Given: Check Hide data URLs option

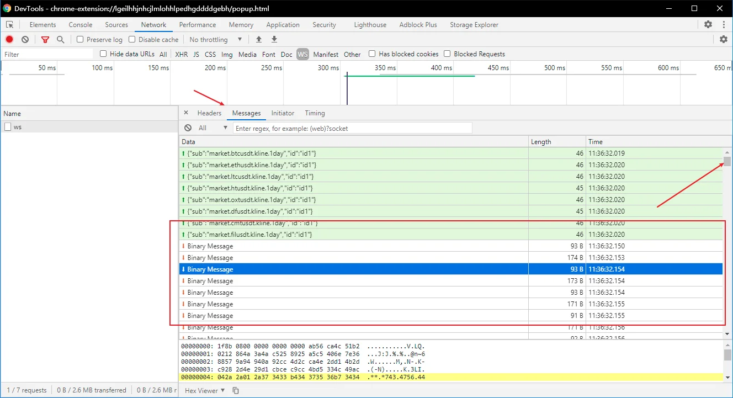Looking at the screenshot, I should [x=103, y=54].
